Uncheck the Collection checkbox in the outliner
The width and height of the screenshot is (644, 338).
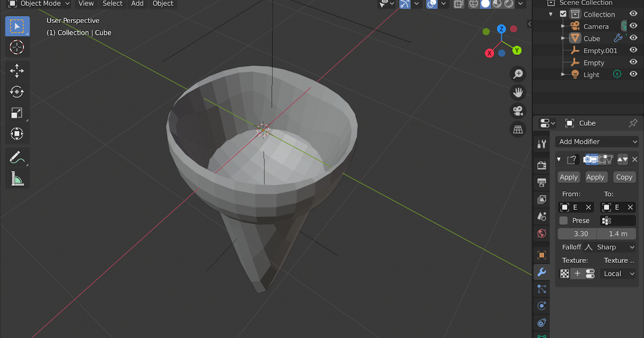562,14
